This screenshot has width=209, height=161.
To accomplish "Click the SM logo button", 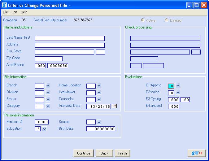I will 197,153.
